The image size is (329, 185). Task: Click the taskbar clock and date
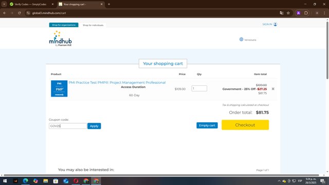(x=310, y=181)
